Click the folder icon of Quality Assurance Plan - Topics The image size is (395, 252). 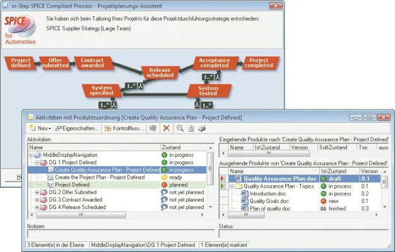point(239,186)
